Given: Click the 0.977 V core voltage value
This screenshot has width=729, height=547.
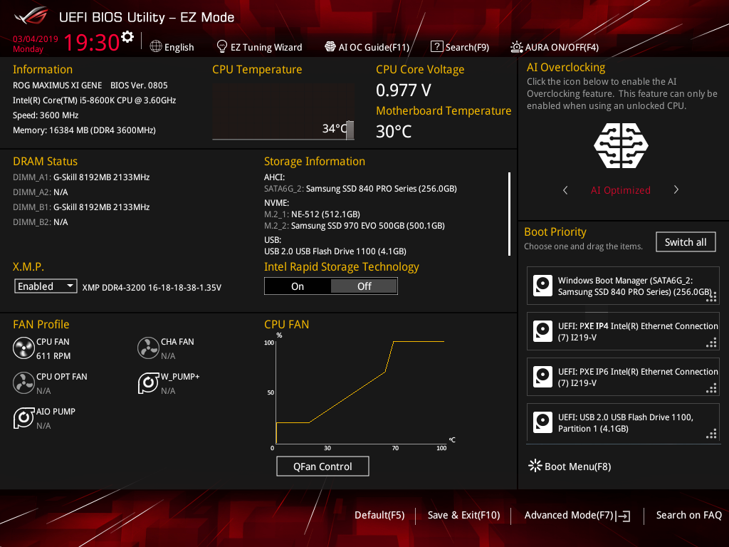Looking at the screenshot, I should coord(404,90).
